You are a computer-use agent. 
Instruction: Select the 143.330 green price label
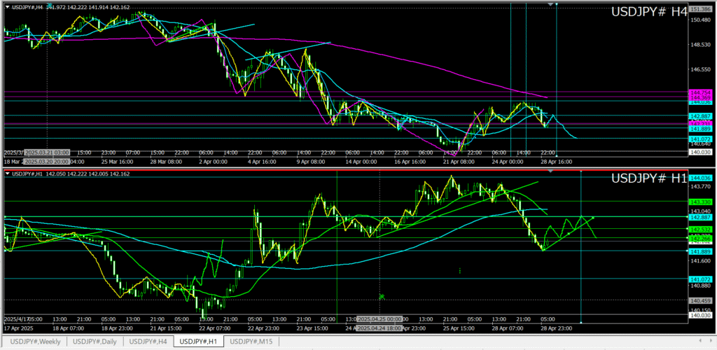(x=700, y=201)
